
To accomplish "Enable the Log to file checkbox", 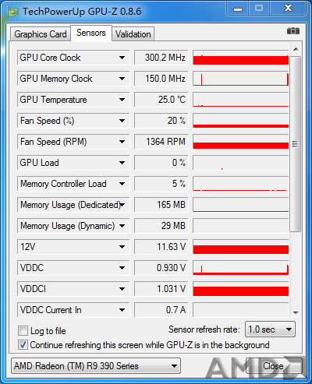I will point(23,331).
